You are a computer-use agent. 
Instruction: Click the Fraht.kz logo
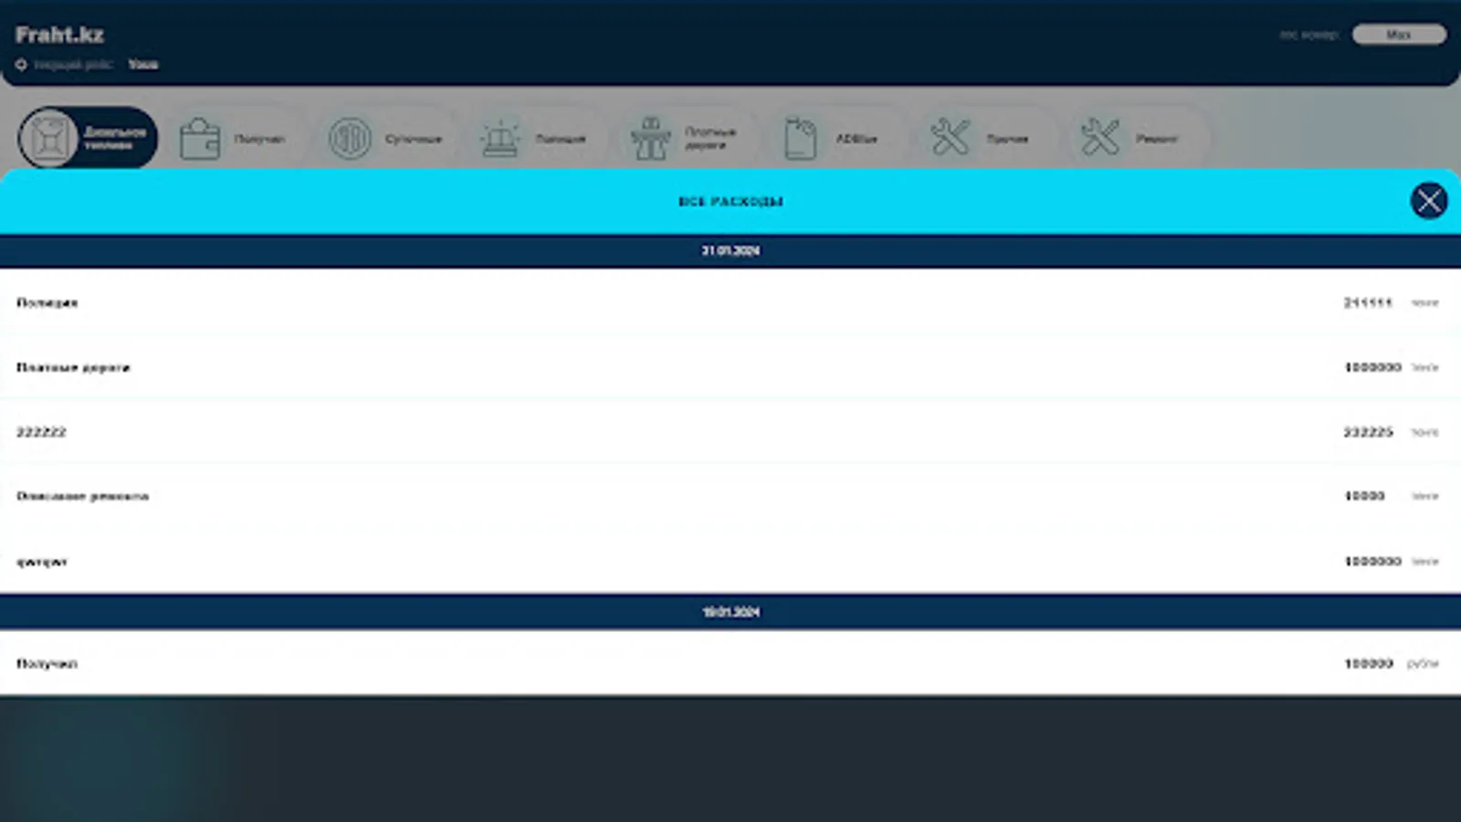tap(58, 35)
